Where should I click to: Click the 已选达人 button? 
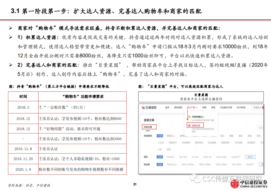257,107
